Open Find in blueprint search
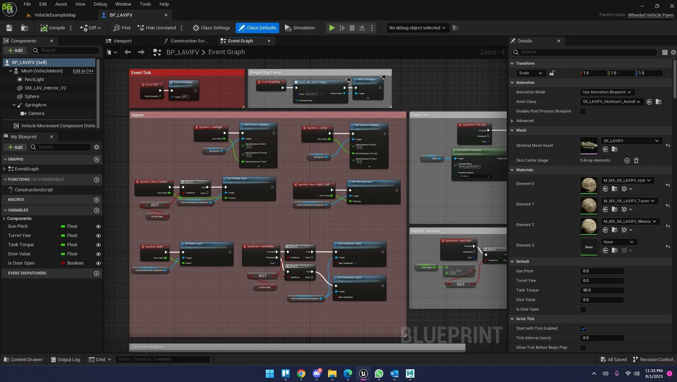 click(122, 28)
